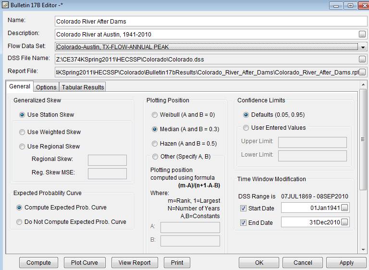This screenshot has width=369, height=270.
Task: Click the Upper Limit input box
Action: [312, 142]
